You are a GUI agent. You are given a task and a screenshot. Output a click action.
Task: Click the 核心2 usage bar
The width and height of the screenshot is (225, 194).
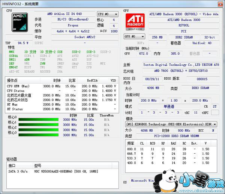[39, 130]
